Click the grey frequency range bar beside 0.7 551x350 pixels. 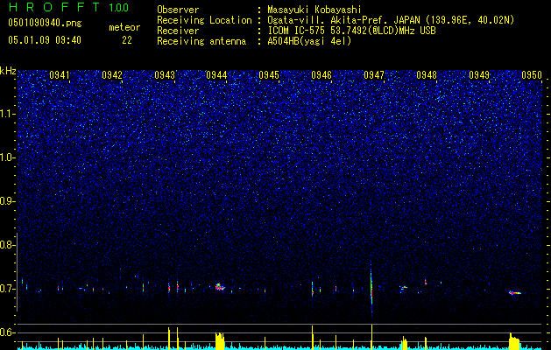[17, 272]
